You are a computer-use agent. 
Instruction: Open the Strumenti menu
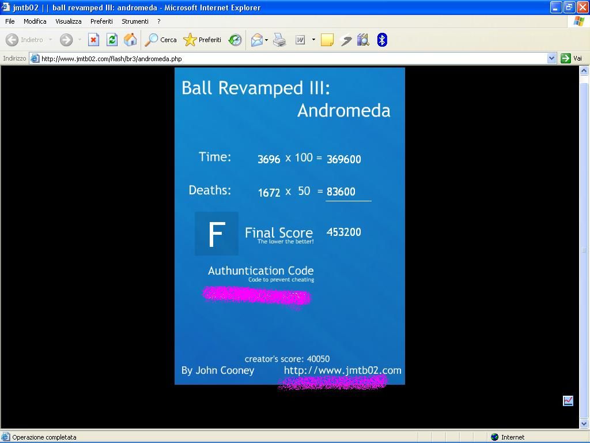tap(135, 21)
